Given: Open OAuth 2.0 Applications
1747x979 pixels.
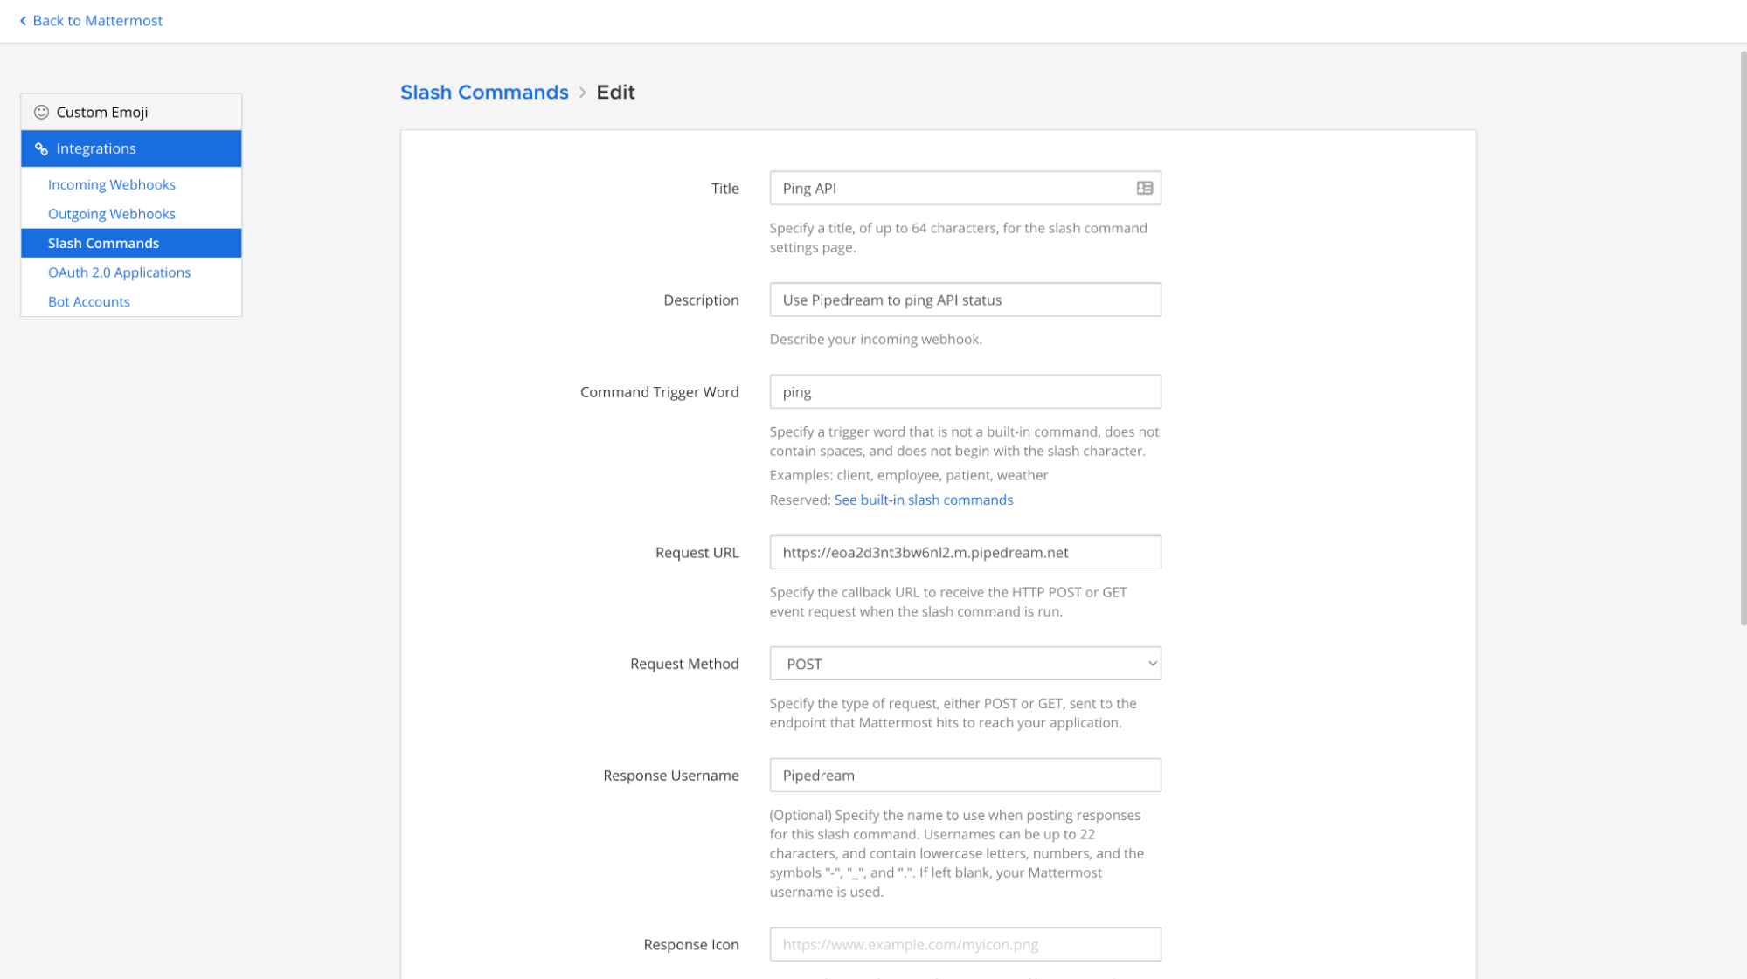Looking at the screenshot, I should [x=120, y=272].
